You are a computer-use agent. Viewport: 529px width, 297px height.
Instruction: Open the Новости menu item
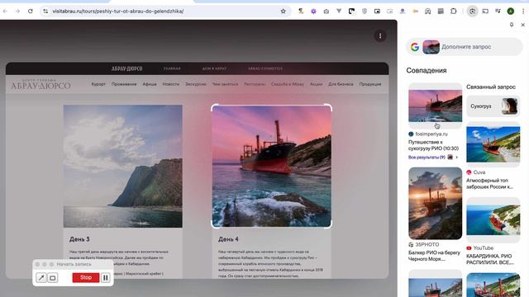pos(171,84)
